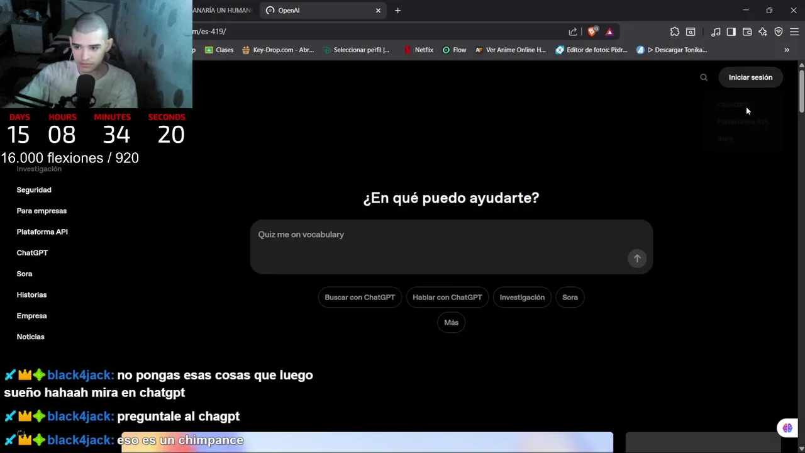Open Para empresas in the sidebar menu

[x=42, y=211]
